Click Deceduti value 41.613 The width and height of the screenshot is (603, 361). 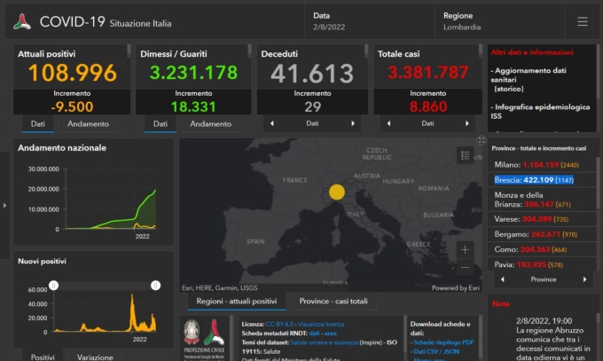click(x=312, y=74)
